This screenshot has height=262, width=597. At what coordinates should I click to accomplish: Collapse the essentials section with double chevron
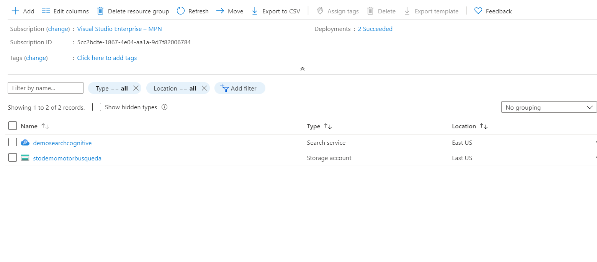pyautogui.click(x=303, y=69)
